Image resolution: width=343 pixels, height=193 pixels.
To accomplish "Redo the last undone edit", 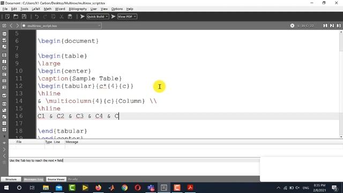I will click(45, 17).
